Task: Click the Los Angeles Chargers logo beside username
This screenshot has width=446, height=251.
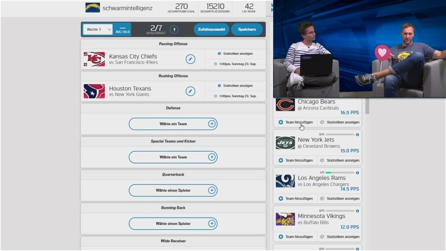Action: (93, 7)
